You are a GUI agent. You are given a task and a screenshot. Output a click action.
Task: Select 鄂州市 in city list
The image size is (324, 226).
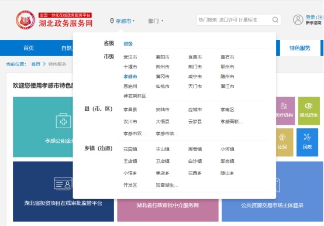tap(228, 67)
